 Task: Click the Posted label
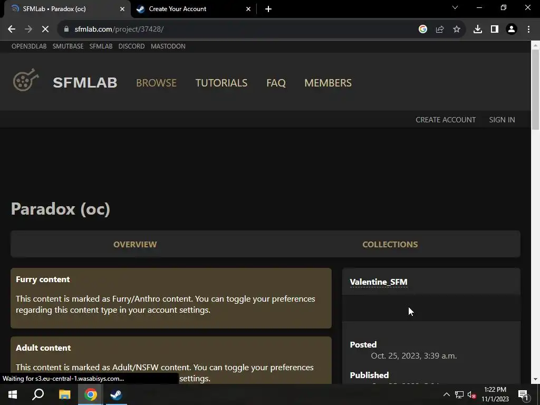pyautogui.click(x=363, y=345)
